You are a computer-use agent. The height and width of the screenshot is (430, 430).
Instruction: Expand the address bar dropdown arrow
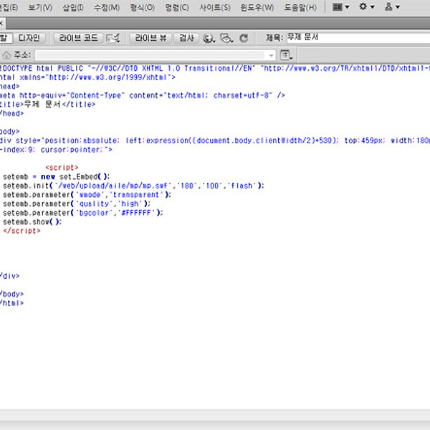click(271, 55)
